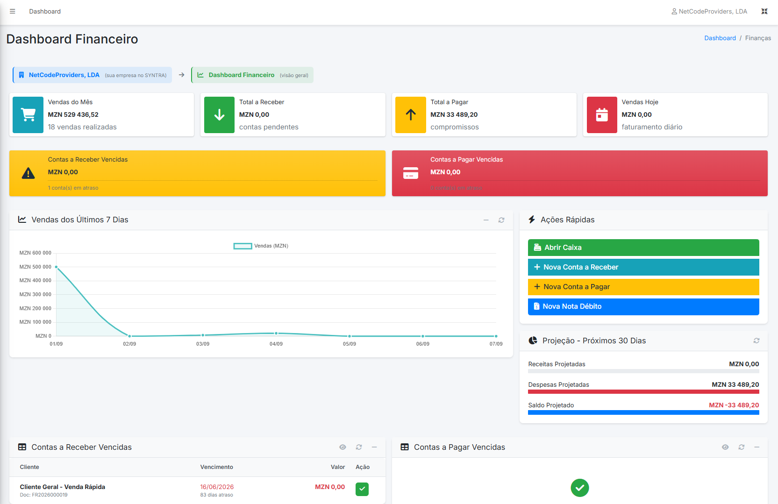Toggle visibility eye in Contas a Receber Vencidas
Screen dimensions: 778x504
tap(343, 447)
